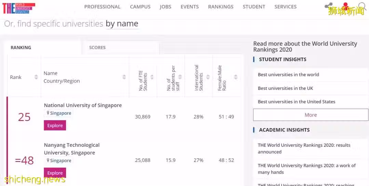The width and height of the screenshot is (369, 186).
Task: Open Best universities in the world
Action: (x=288, y=75)
